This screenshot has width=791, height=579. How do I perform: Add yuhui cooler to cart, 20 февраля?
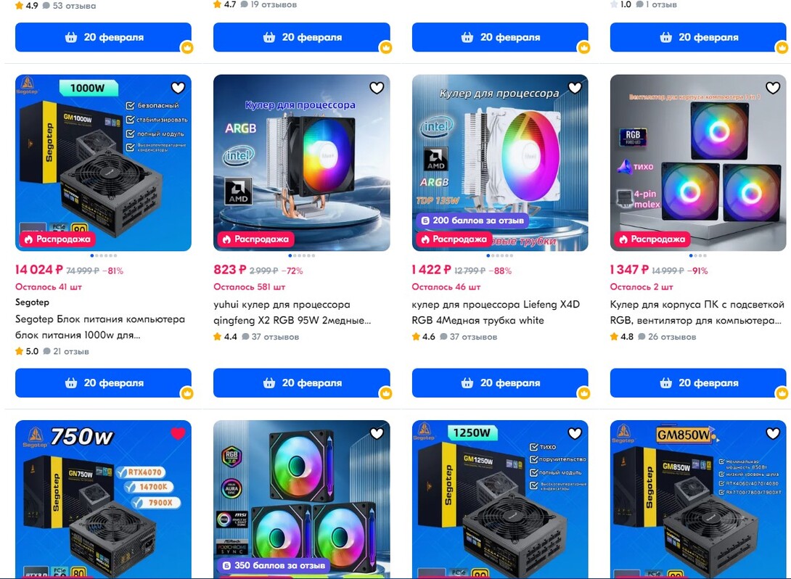[x=302, y=383]
